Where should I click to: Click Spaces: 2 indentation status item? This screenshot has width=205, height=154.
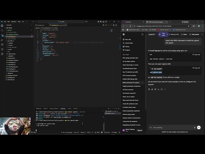click(x=83, y=133)
